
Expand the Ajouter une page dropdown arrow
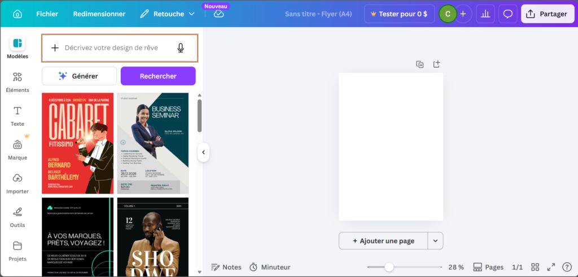click(435, 241)
